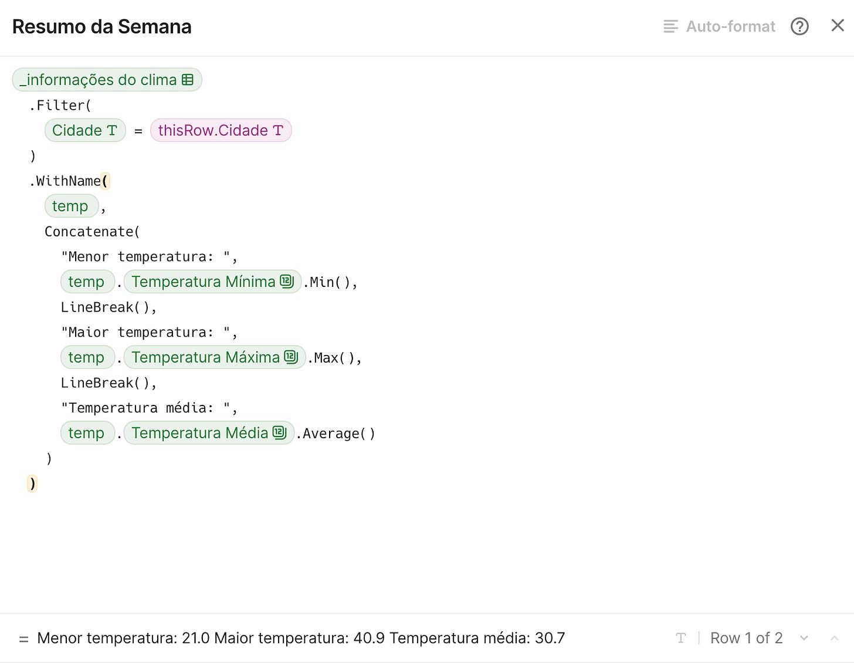
Task: Go to previous row with up chevron
Action: (834, 638)
